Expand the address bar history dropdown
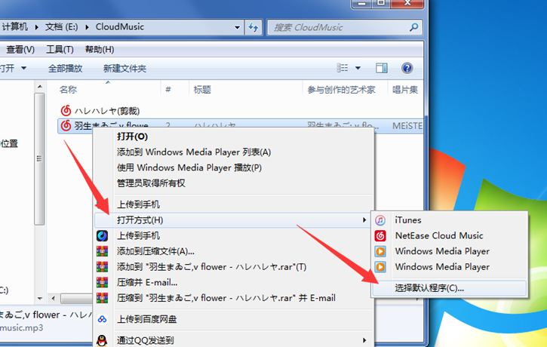This screenshot has width=547, height=347. [238, 27]
